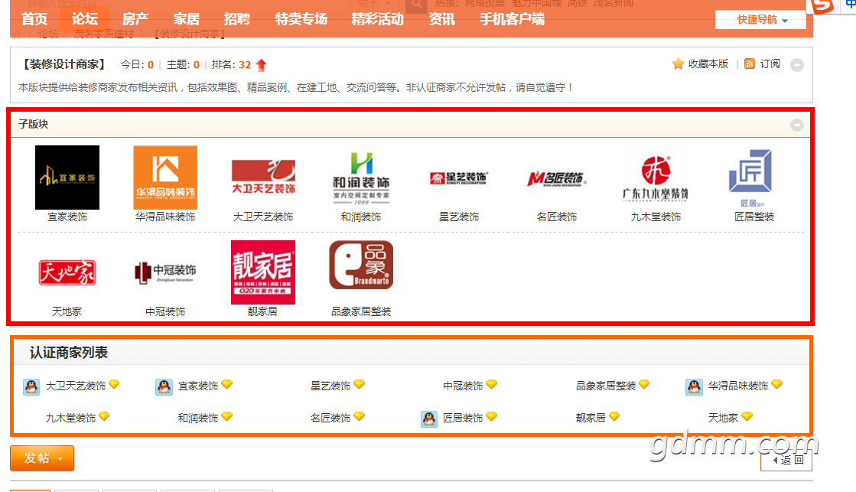Click the diamond badge after 中冠装饰

pyautogui.click(x=491, y=384)
